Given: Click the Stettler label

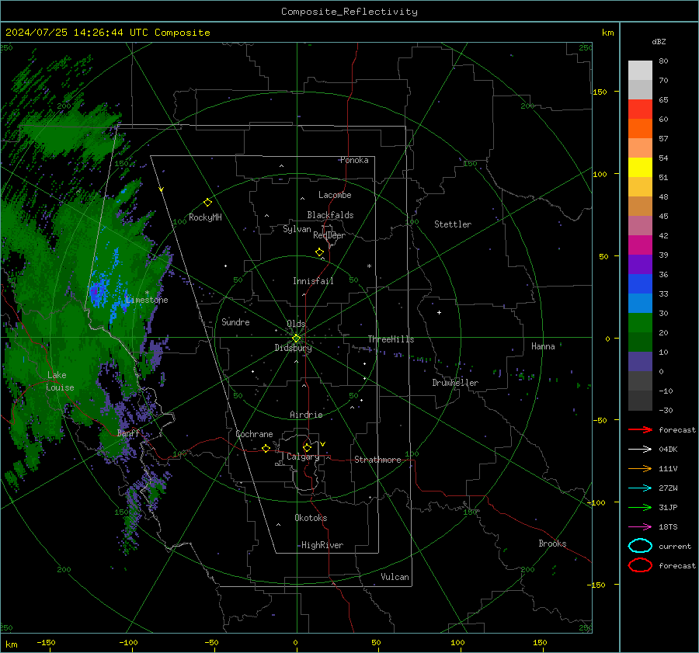Looking at the screenshot, I should click(453, 224).
